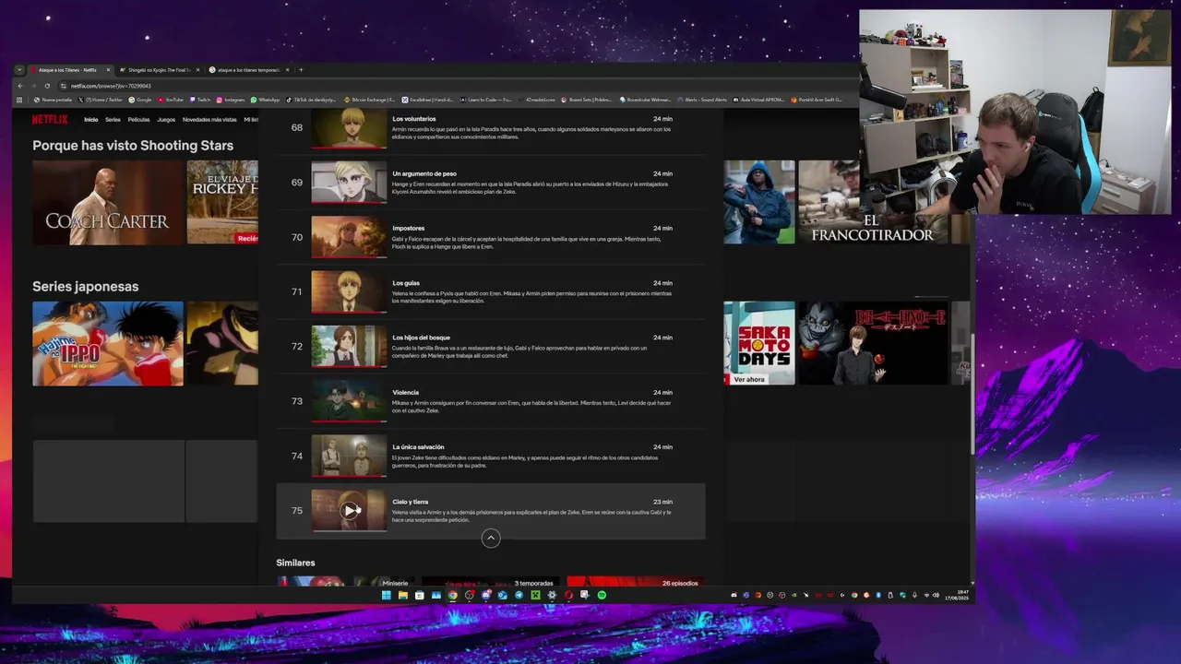1181x664 pixels.
Task: Click the Netflix page vertical scrollbar
Action: pos(972,394)
